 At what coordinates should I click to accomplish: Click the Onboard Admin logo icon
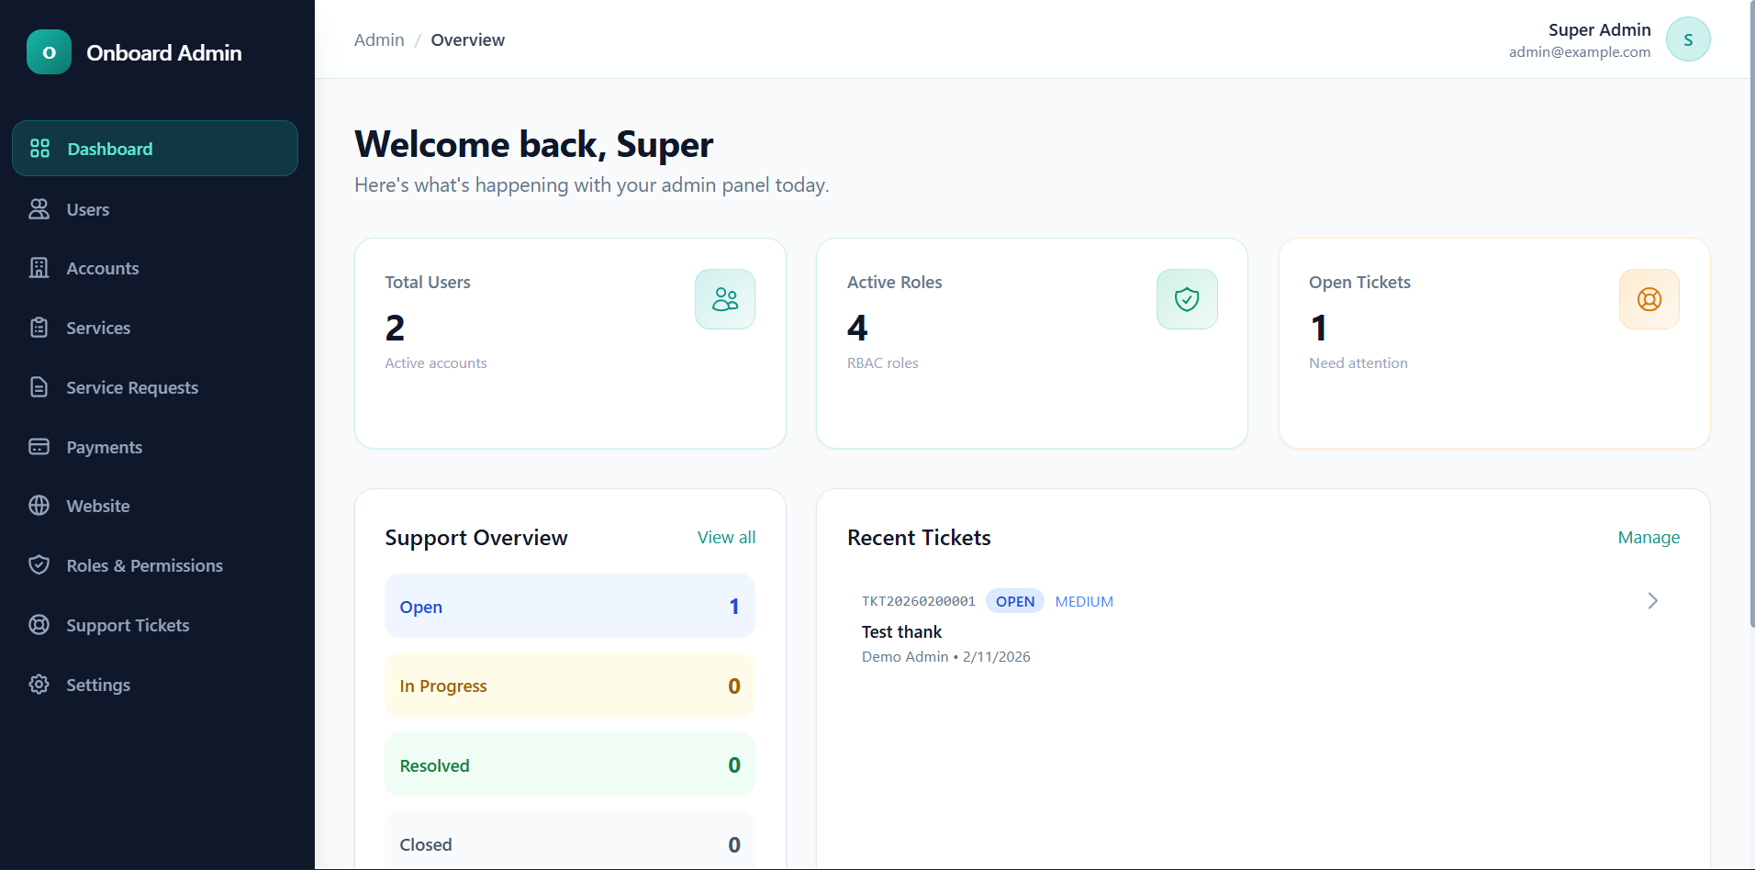(x=49, y=52)
